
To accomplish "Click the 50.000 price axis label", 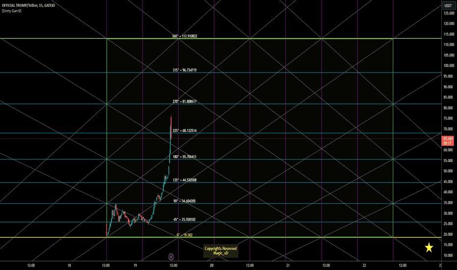I will pos(449,171).
